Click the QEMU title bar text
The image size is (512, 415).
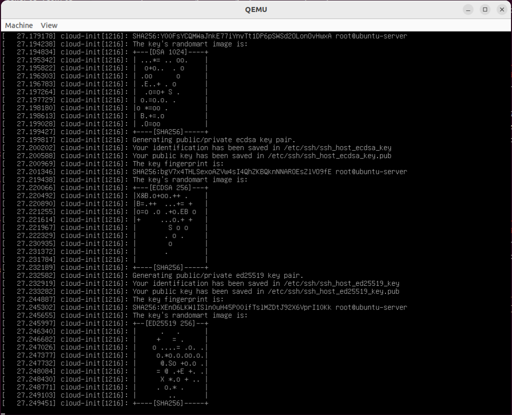(x=255, y=10)
